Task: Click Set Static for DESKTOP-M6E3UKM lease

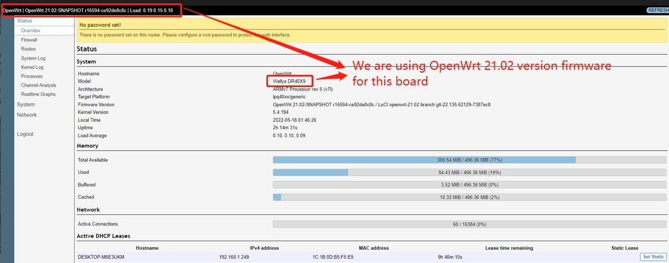Action: 652,257
